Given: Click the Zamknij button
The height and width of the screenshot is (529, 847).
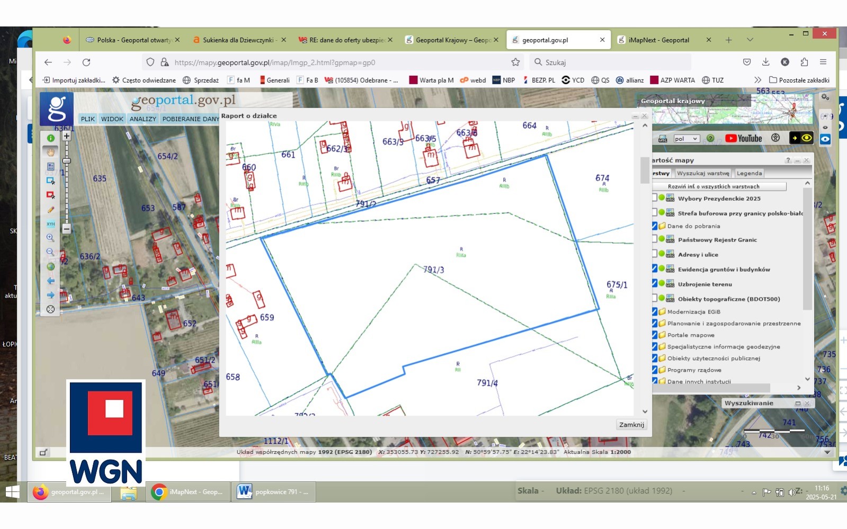Looking at the screenshot, I should point(631,425).
